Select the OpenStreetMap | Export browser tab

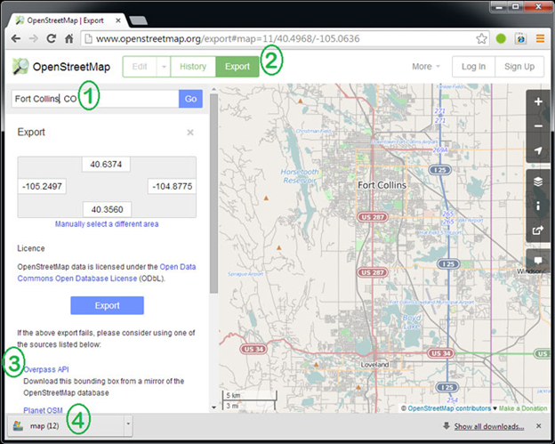(x=68, y=20)
